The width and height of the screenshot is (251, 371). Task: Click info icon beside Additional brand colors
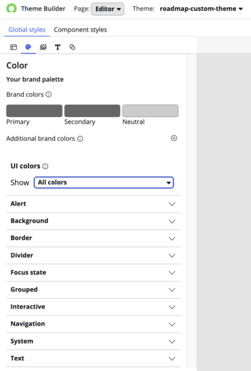tap(80, 139)
